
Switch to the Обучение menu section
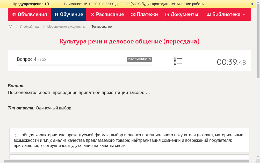68,14
